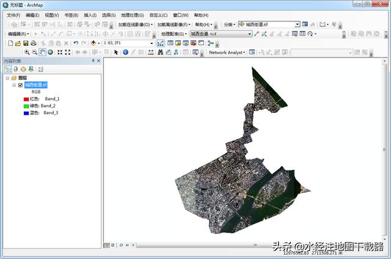Open the Catalog window icon
Screen dimensions: 391x259
(x=178, y=43)
